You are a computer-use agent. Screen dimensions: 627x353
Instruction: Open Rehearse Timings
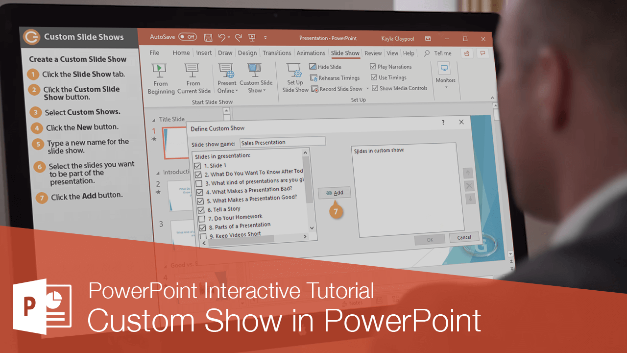335,77
